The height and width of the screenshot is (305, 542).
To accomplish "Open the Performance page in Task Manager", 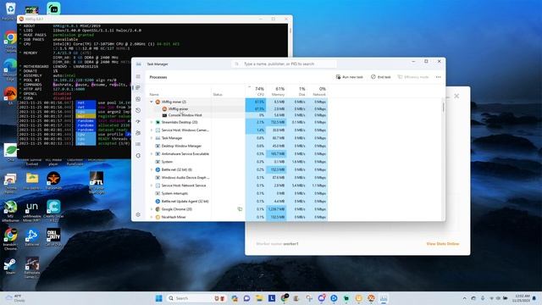I will coord(138,99).
